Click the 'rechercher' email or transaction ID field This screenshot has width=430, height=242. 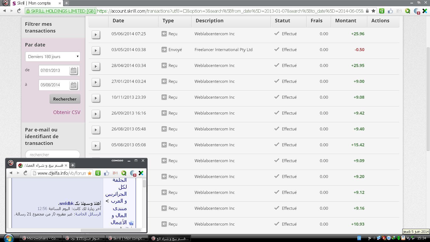[53, 155]
